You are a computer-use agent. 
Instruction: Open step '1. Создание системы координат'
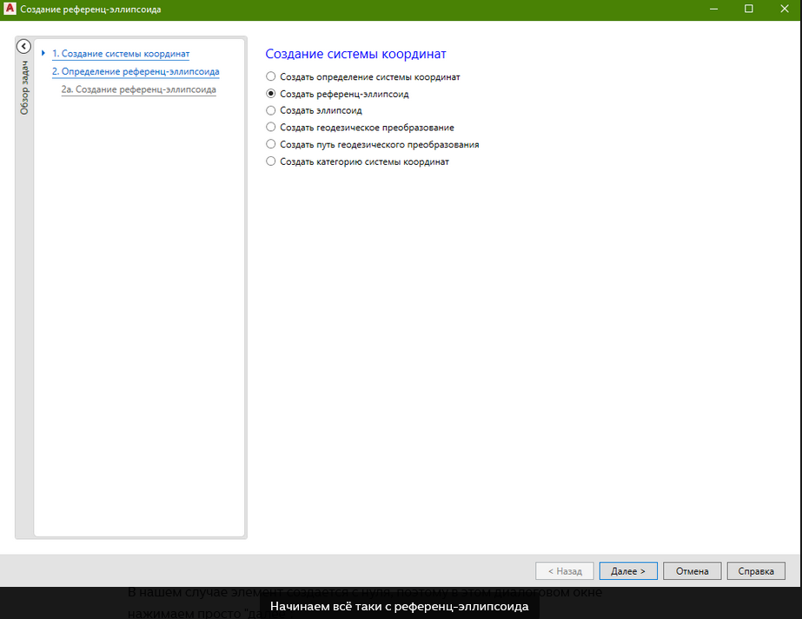[120, 54]
